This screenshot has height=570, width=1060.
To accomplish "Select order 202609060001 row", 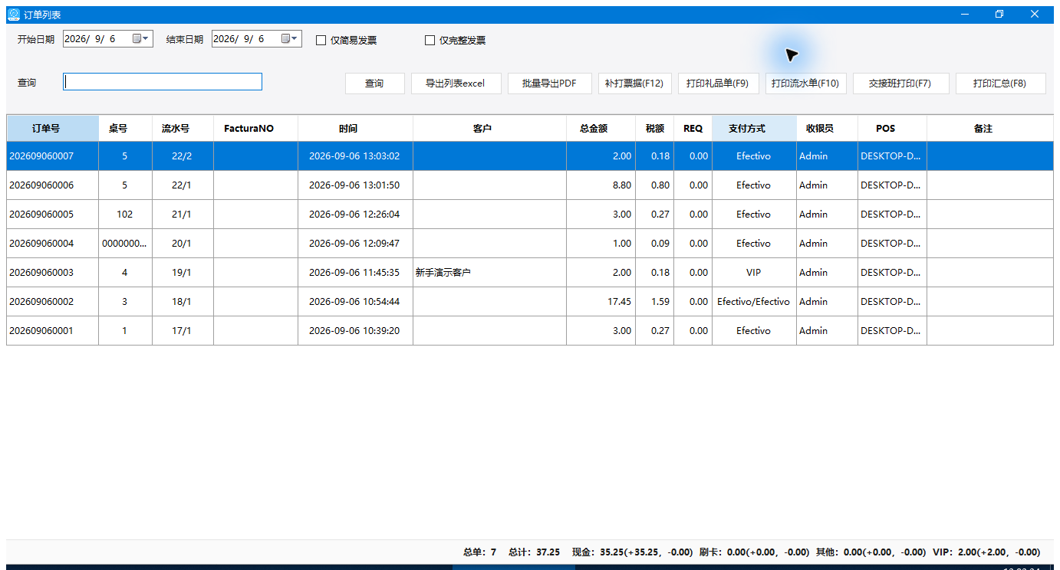I will 530,331.
